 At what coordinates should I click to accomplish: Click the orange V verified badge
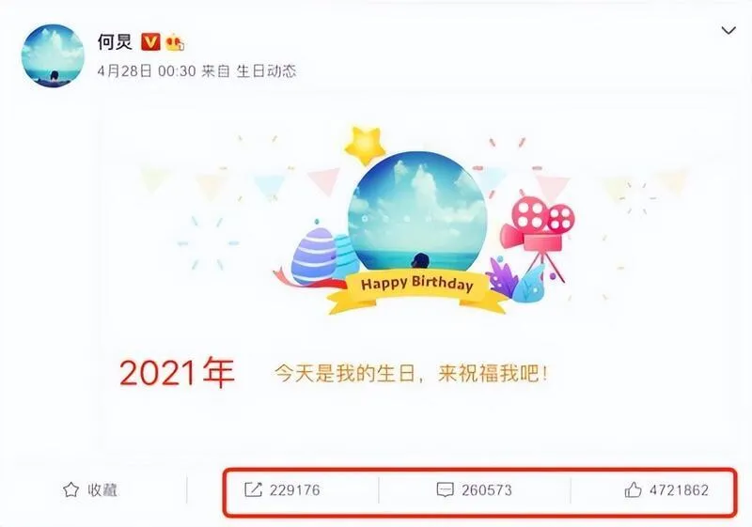(150, 41)
